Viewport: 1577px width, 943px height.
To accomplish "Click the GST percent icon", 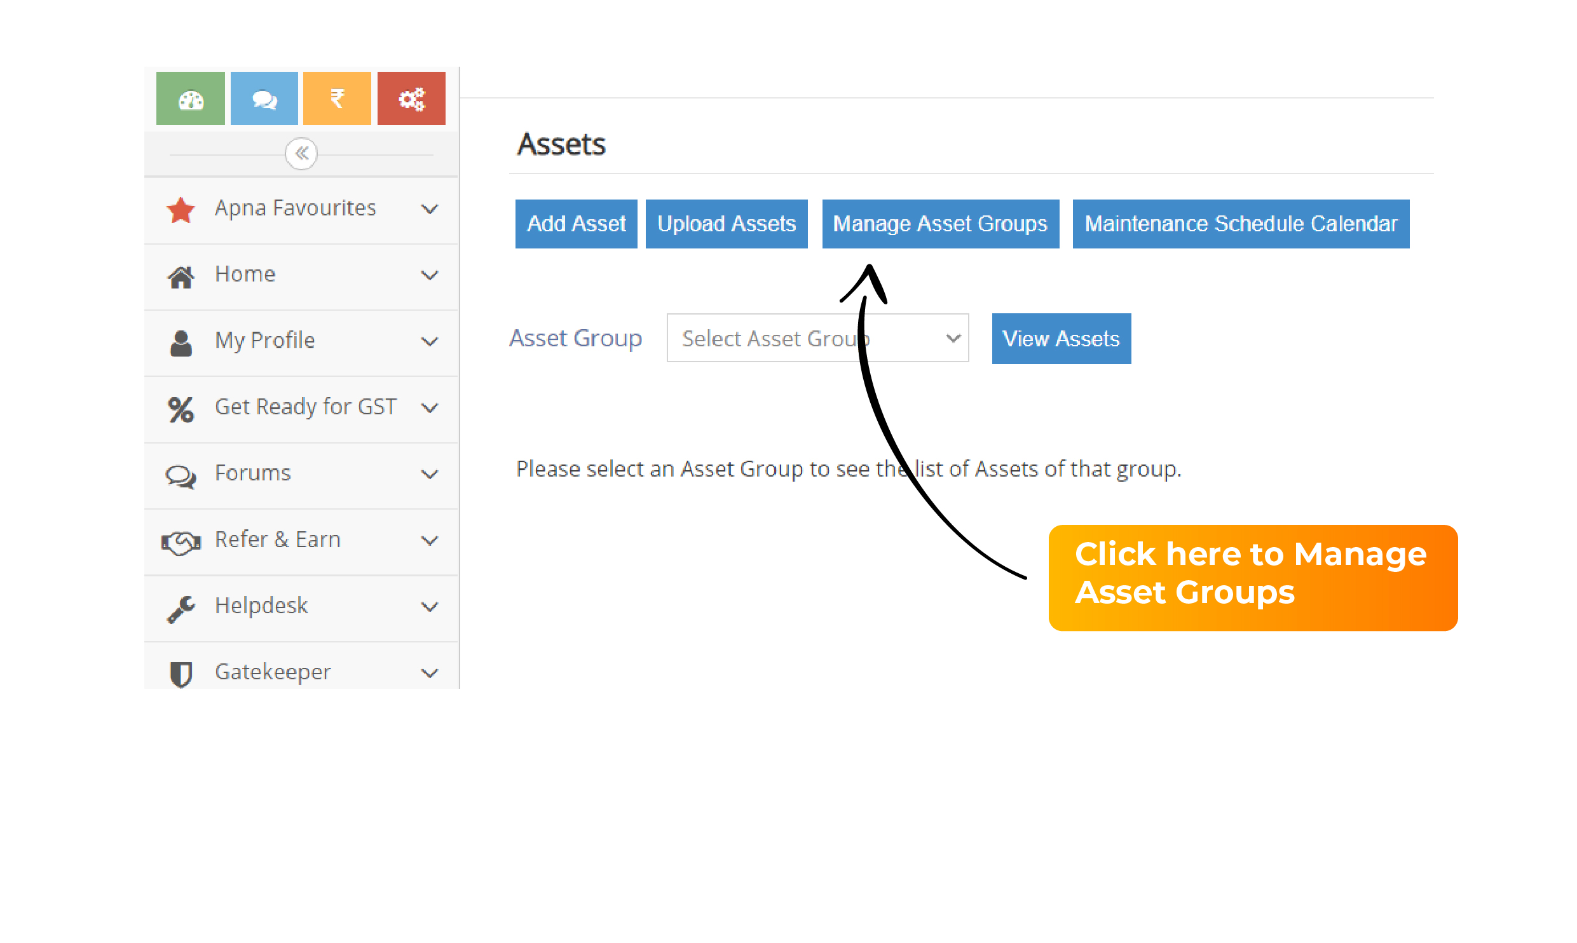I will [x=181, y=409].
